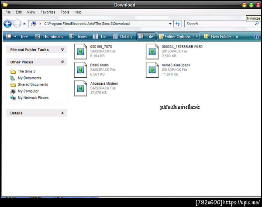Select the Tile view button
Image resolution: width=262 pixels, height=207 pixels.
coord(146,37)
